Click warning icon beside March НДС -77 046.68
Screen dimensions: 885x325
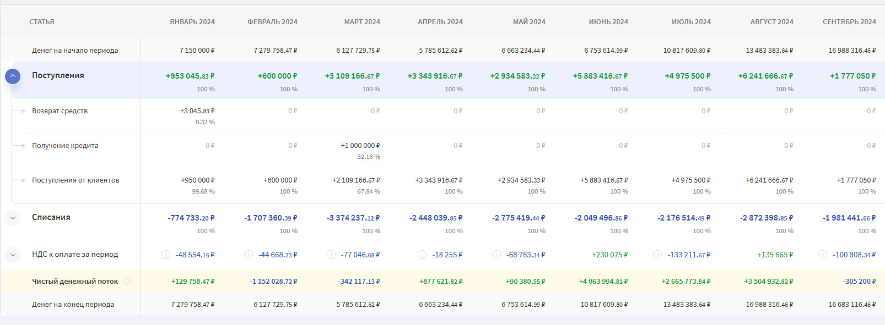tap(331, 255)
